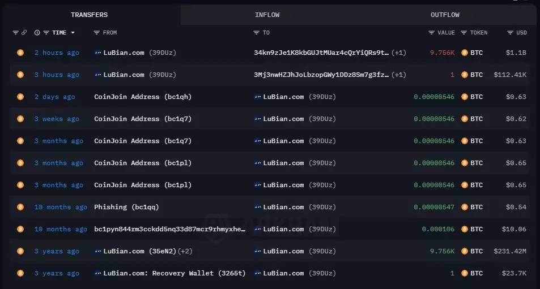
Task: Click the clock icon beside the TIME header
Action: click(x=37, y=33)
